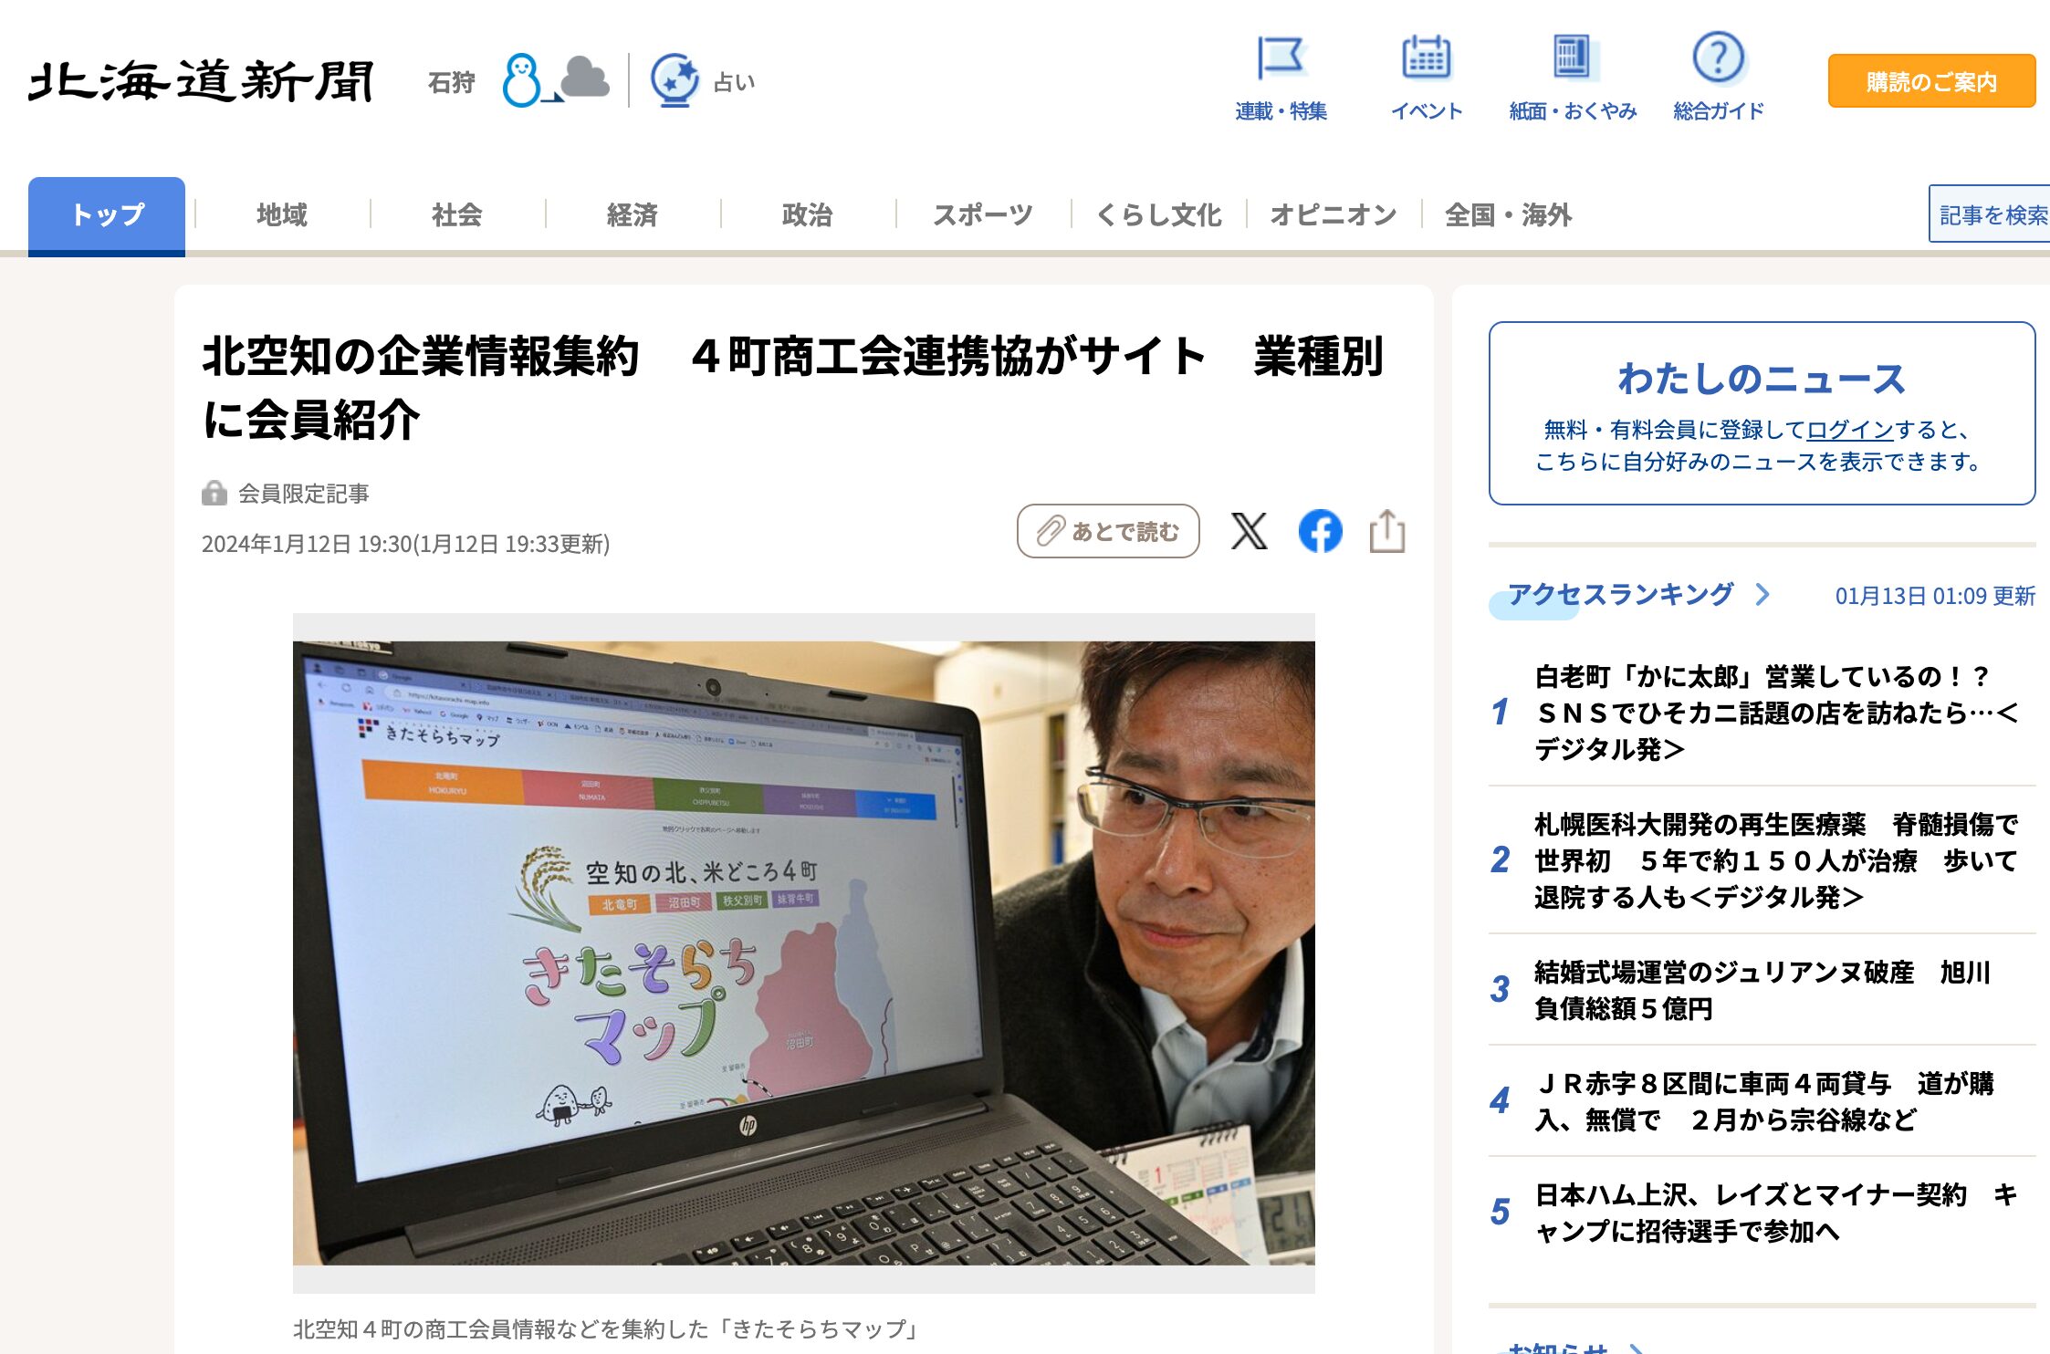Viewport: 2050px width, 1354px height.
Task: Open the 総合ガイド question mark icon
Action: (x=1719, y=59)
